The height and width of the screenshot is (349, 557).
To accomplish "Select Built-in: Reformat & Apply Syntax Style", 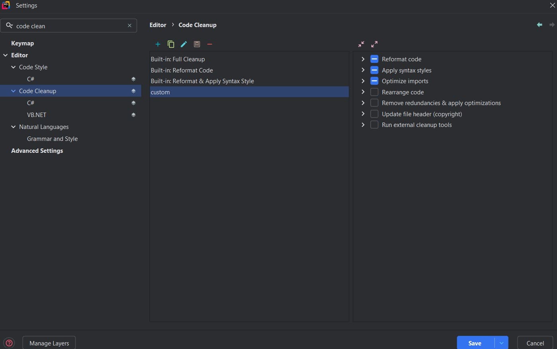I will point(249,81).
